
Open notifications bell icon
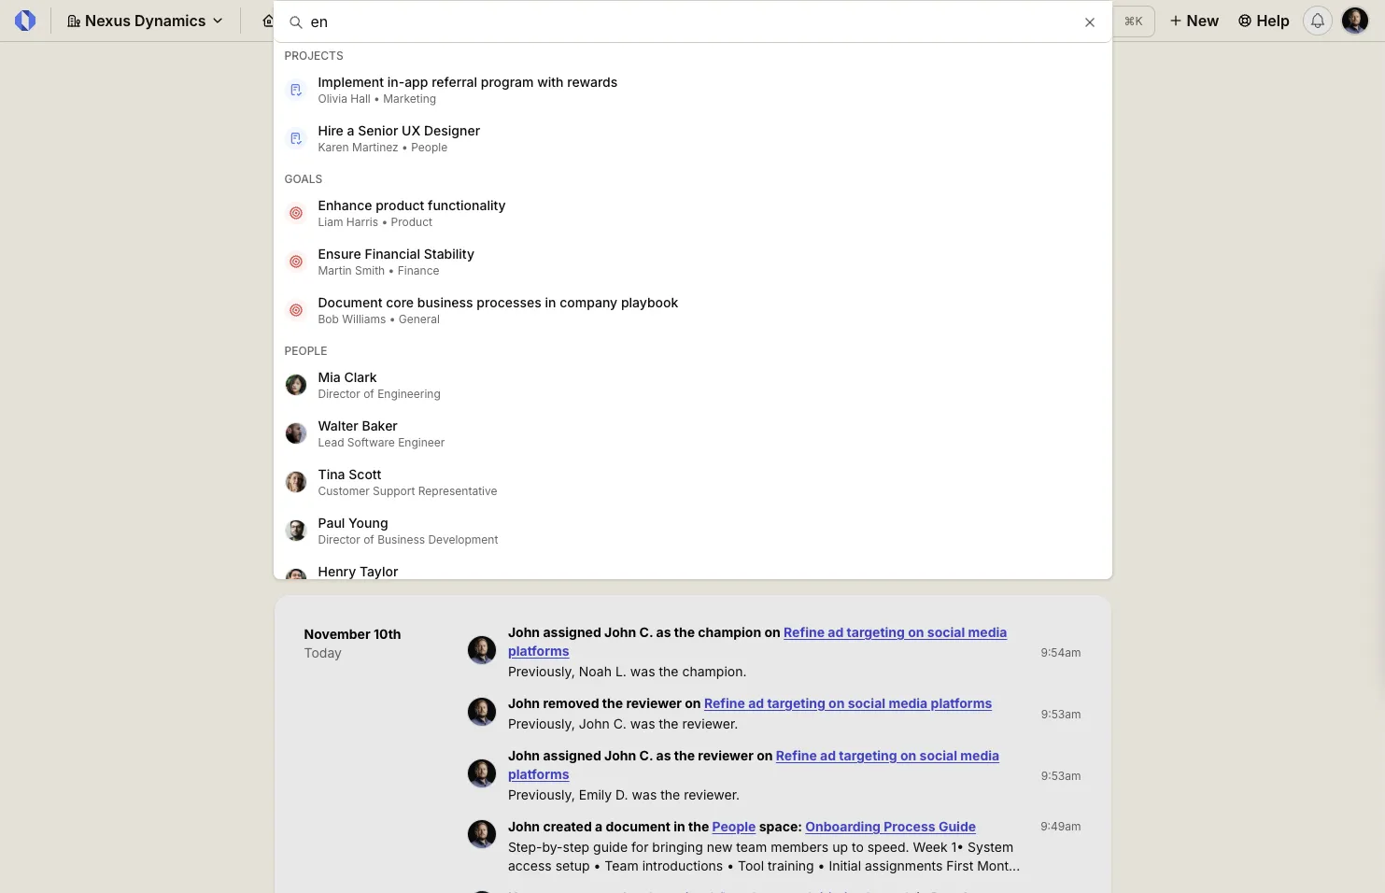(x=1317, y=21)
